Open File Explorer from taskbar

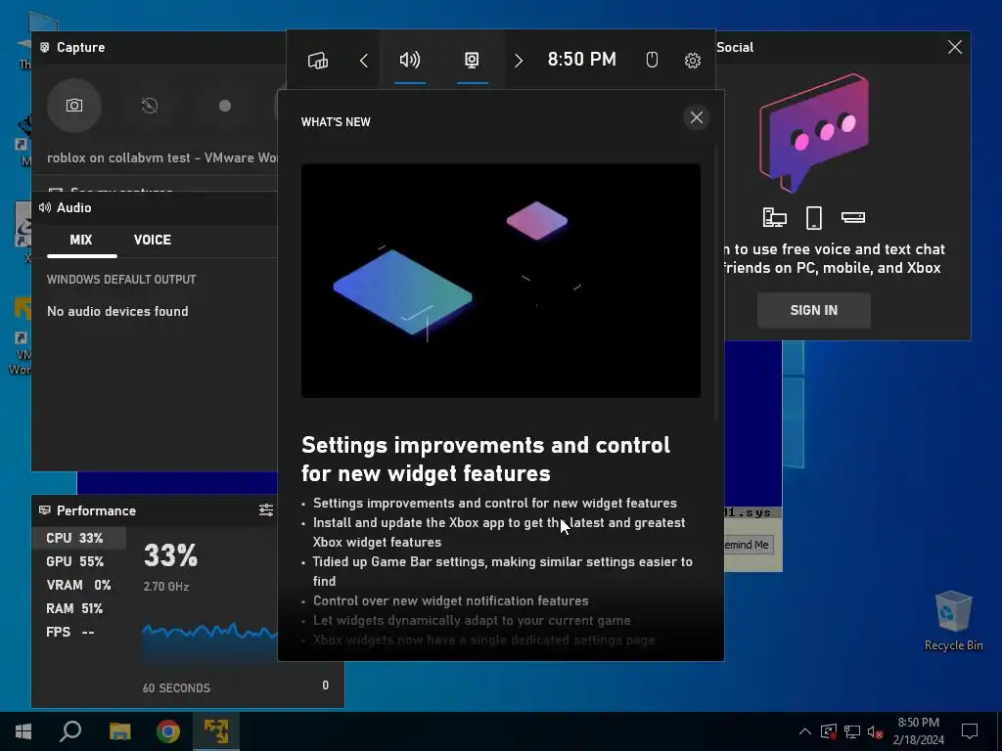pyautogui.click(x=119, y=731)
